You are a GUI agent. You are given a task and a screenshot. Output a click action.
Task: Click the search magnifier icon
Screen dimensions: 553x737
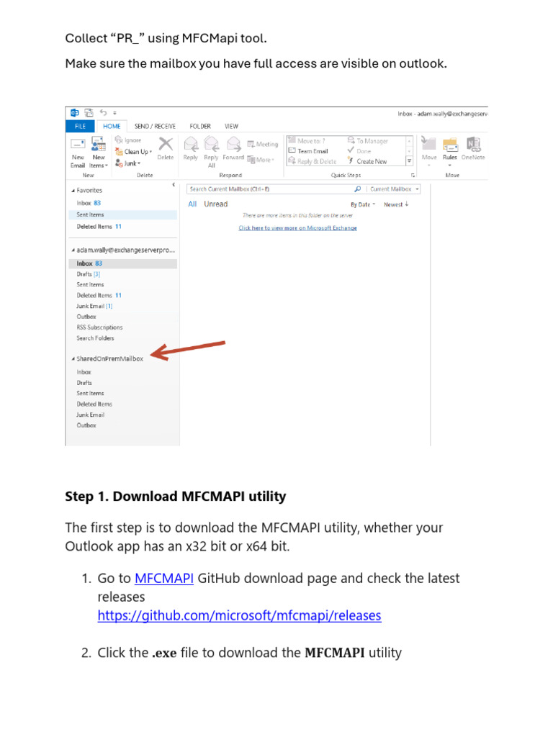357,189
